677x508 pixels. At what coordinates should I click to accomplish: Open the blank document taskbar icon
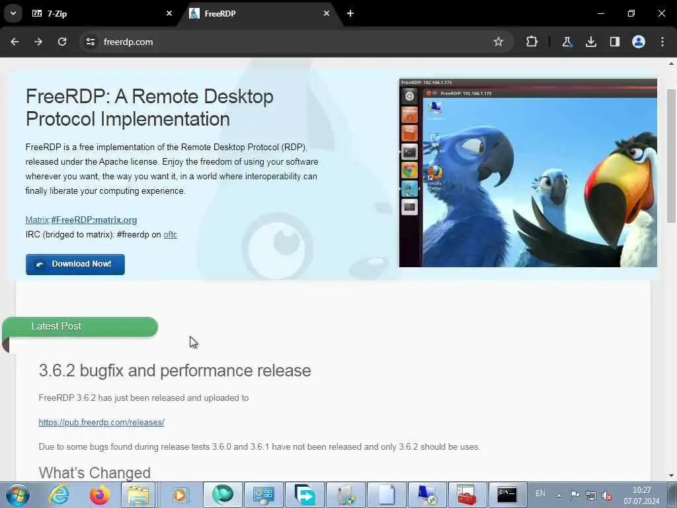(386, 495)
